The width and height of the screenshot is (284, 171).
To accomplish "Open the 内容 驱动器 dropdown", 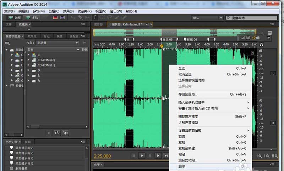I will pyautogui.click(x=58, y=43).
